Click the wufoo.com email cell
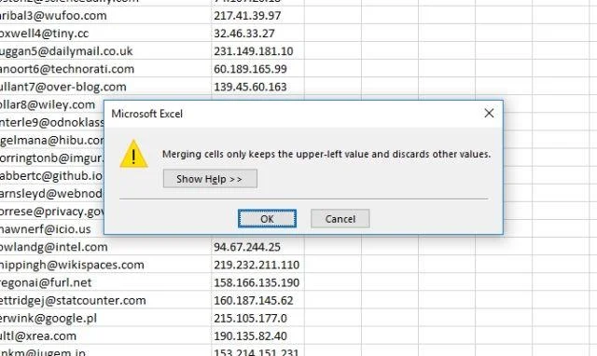 coord(105,16)
